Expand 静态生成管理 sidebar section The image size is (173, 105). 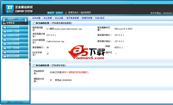(15, 56)
